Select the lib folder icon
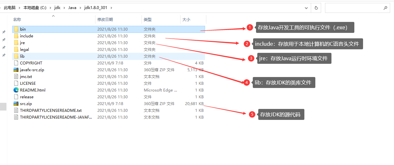394x165 pixels. coord(16,56)
